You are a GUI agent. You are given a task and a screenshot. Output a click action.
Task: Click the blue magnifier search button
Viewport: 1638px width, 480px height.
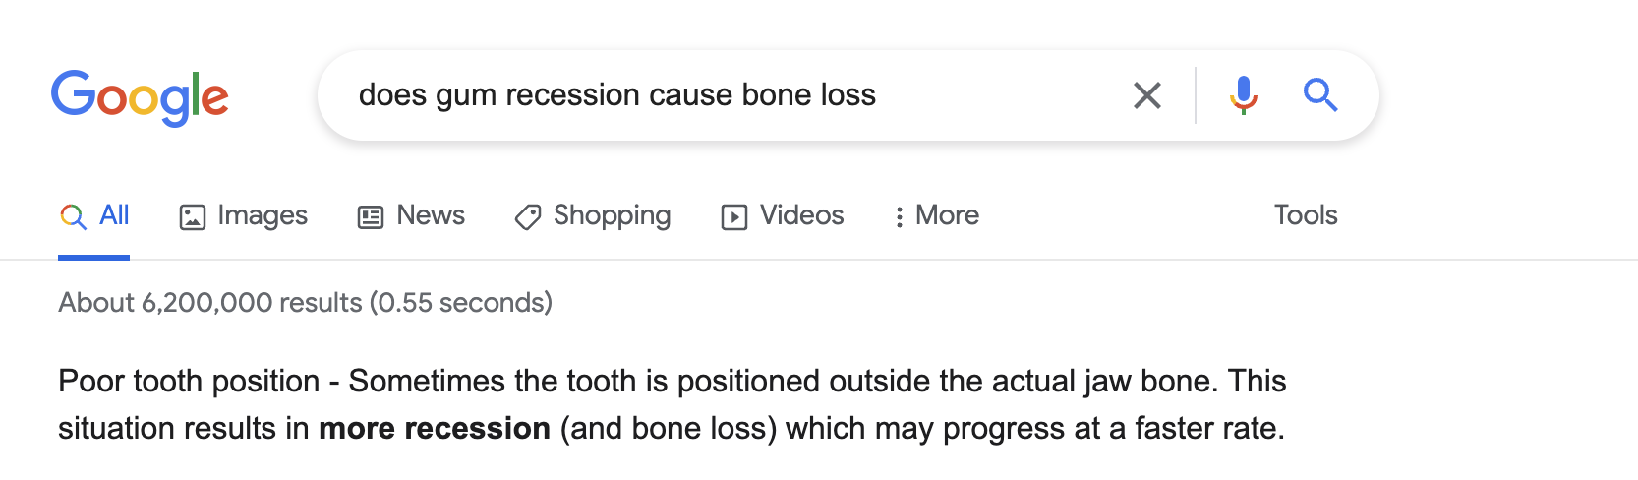(x=1319, y=95)
